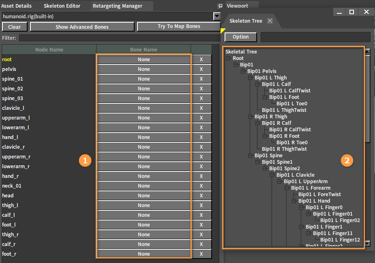This screenshot has height=263, width=375.
Task: Select the Bip01 L Hand bone
Action: pyautogui.click(x=314, y=201)
